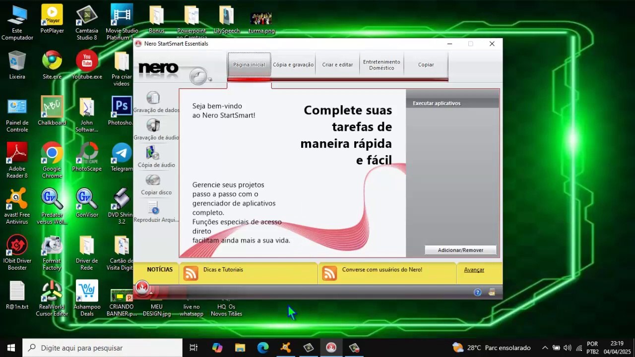Open the options icon beside help
635x357 pixels.
point(492,293)
